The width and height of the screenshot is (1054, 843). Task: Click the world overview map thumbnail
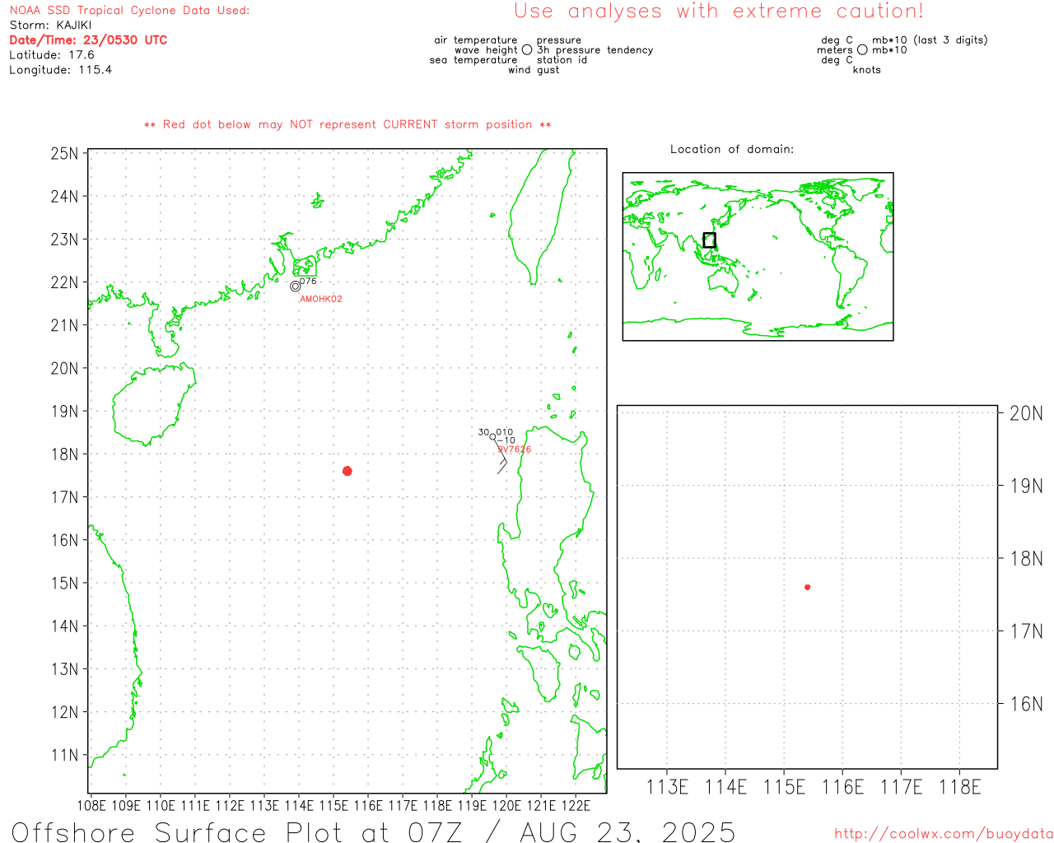(758, 256)
